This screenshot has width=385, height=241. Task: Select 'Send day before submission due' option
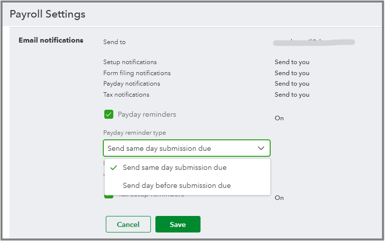tap(176, 185)
